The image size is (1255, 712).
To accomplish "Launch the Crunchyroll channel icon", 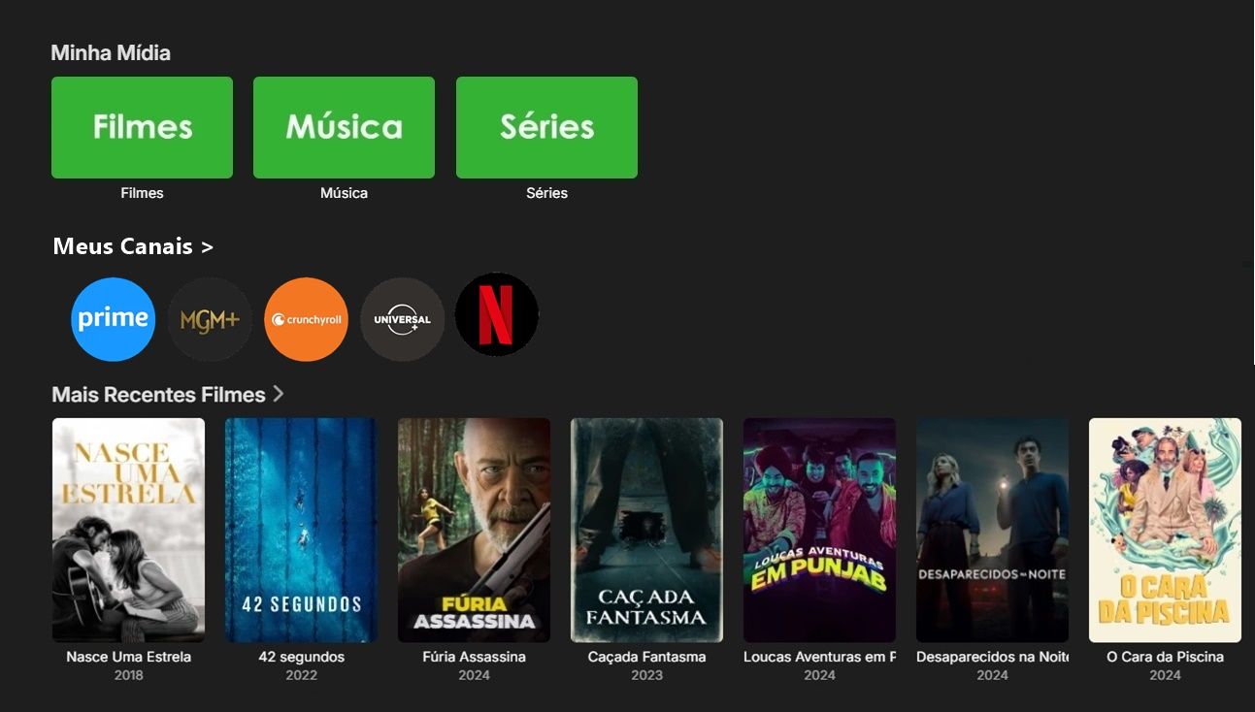I will [x=306, y=319].
